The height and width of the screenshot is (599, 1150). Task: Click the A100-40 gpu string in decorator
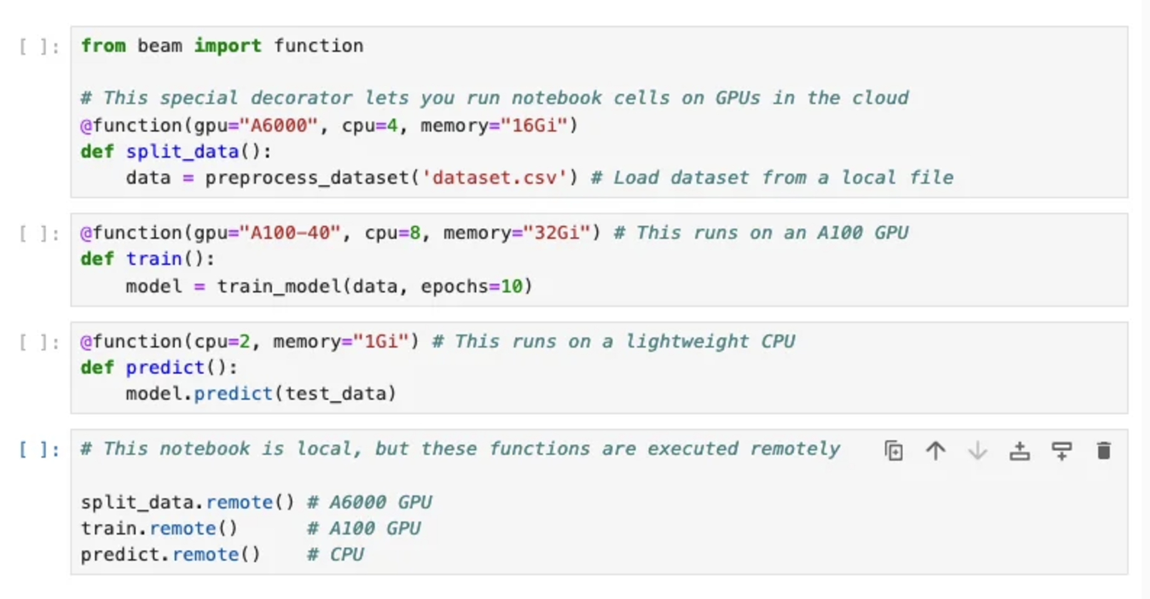pos(290,233)
